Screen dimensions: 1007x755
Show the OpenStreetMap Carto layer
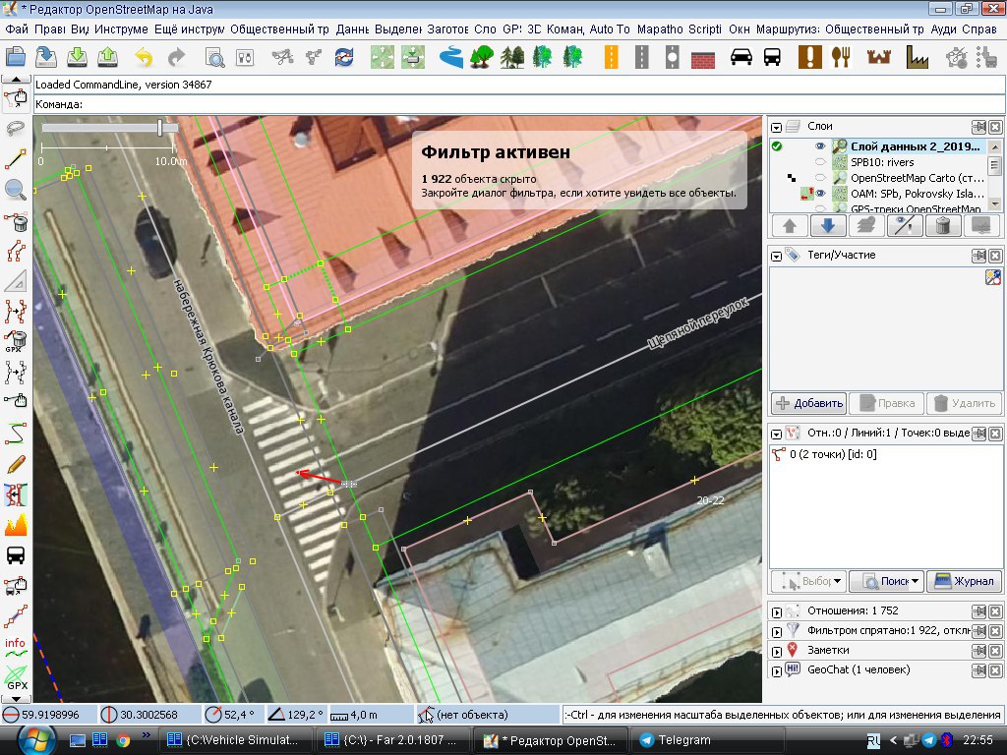tap(820, 178)
